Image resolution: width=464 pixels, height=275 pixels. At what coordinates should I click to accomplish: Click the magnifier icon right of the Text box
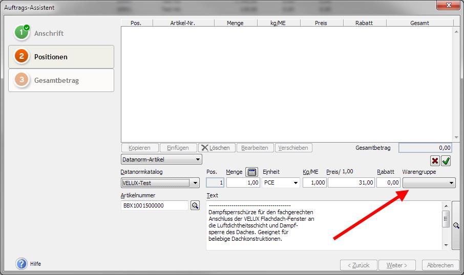pos(456,225)
